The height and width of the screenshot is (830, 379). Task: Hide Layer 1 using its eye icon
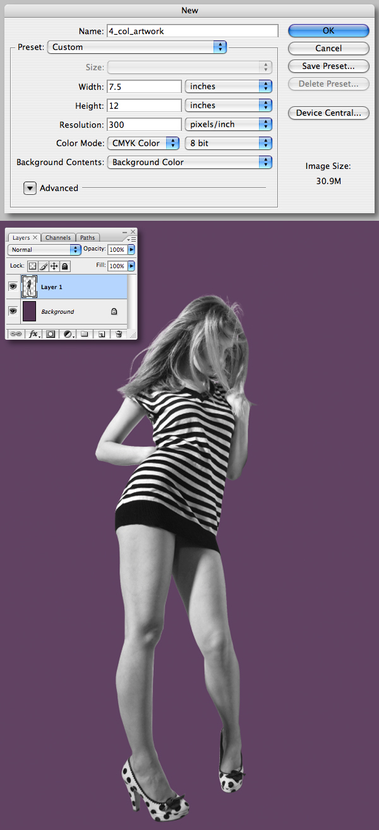click(x=13, y=287)
